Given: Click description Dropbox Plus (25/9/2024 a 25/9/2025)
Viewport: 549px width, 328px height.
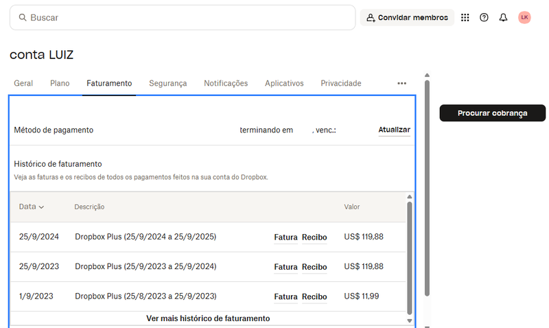Looking at the screenshot, I should pyautogui.click(x=145, y=237).
